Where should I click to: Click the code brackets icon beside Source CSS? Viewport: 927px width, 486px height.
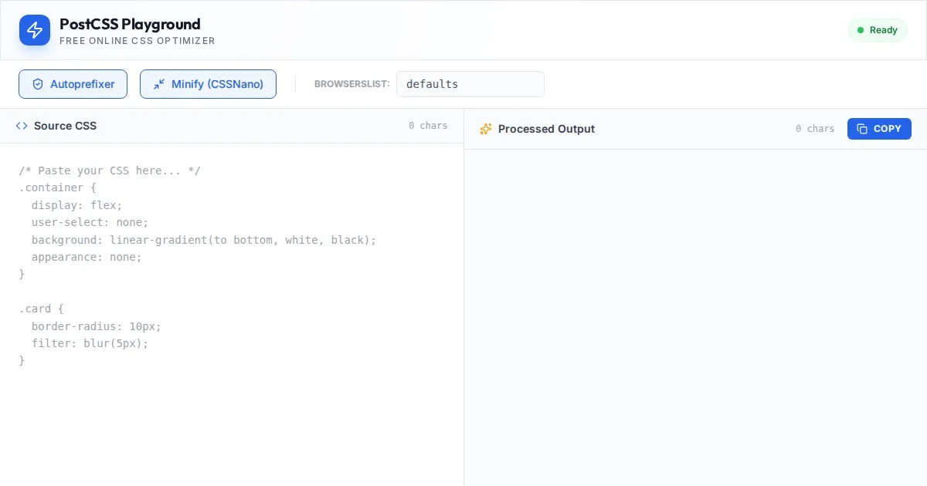[22, 126]
